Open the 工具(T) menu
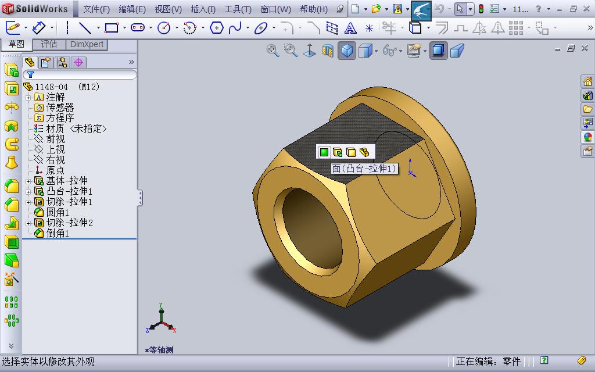Viewport: 595px width, 372px height. coord(238,9)
